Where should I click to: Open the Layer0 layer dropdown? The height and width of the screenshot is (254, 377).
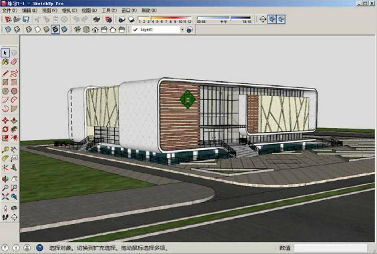click(x=182, y=30)
